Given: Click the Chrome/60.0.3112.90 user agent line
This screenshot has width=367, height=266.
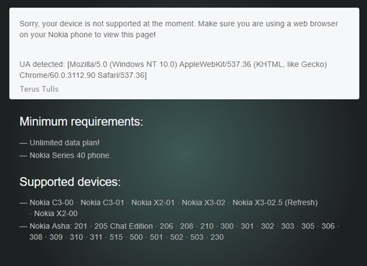Looking at the screenshot, I should coord(83,75).
